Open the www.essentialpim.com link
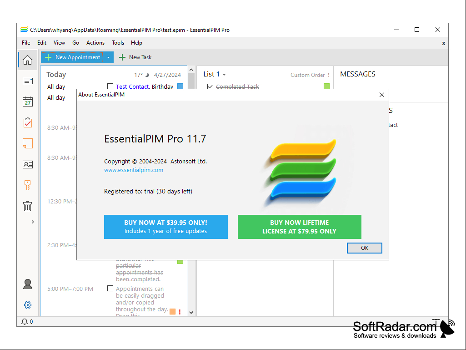Viewport: 466px width, 350px height. (x=134, y=170)
